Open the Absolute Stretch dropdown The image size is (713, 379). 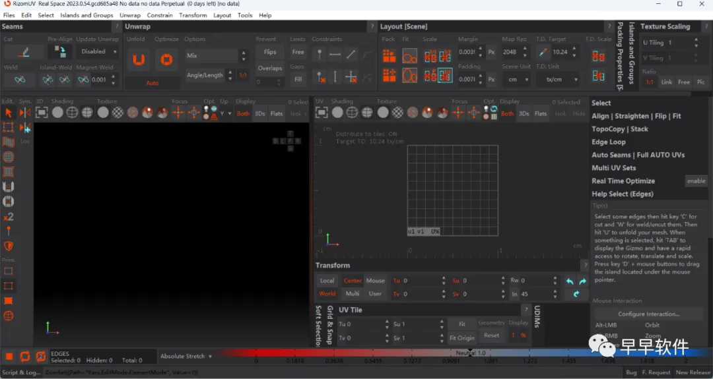186,357
